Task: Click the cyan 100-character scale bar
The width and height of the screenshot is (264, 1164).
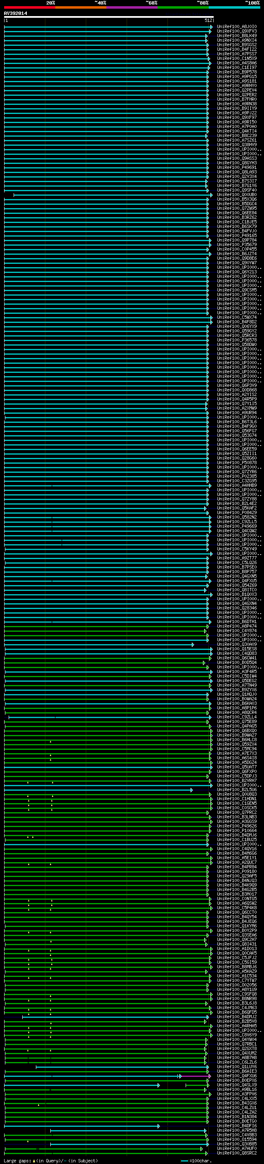Action: tap(184, 1160)
